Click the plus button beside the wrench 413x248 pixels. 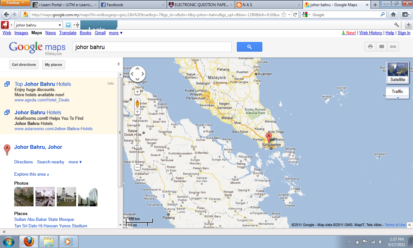(408, 25)
